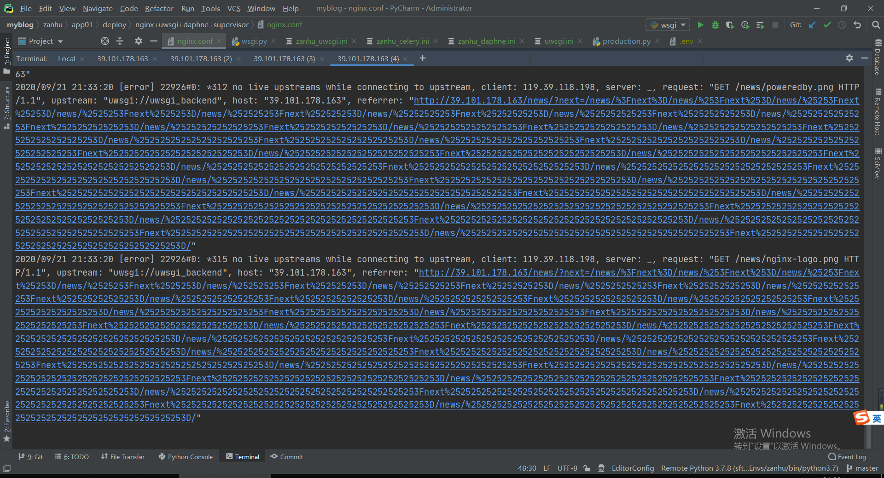Switch Sogou input language via 英 indicator
The width and height of the screenshot is (884, 478).
pyautogui.click(x=877, y=418)
